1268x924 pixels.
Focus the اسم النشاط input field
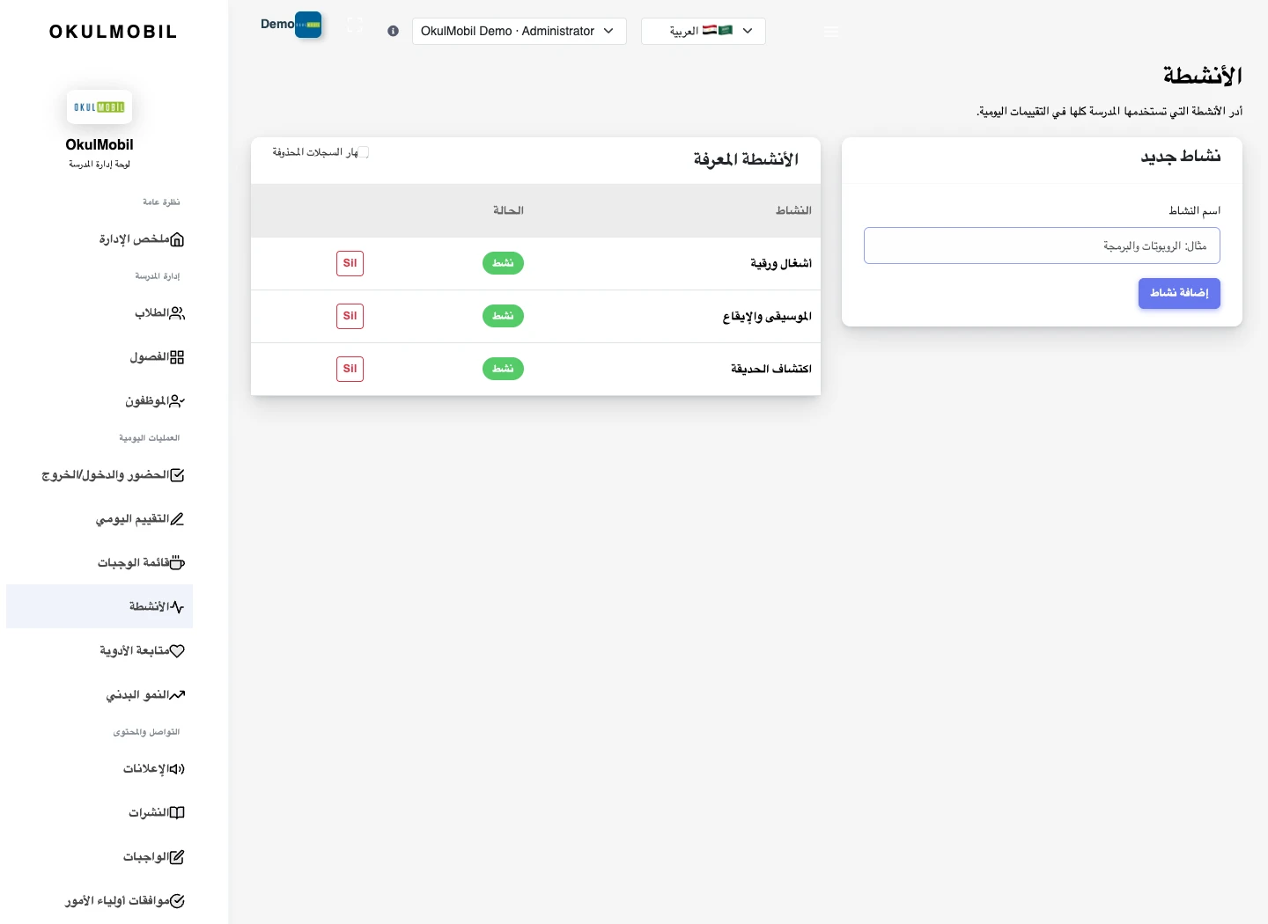[x=1042, y=246]
